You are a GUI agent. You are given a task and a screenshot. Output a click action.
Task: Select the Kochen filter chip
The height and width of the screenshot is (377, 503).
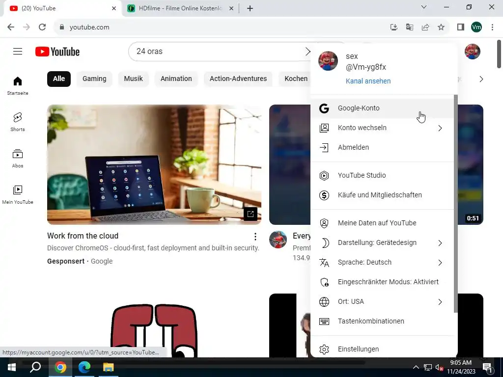click(x=295, y=79)
